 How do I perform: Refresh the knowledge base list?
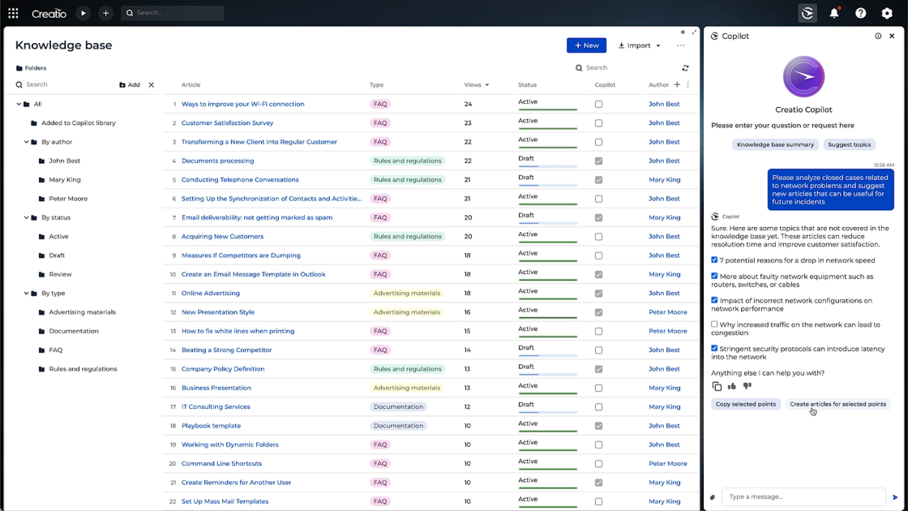pos(685,68)
